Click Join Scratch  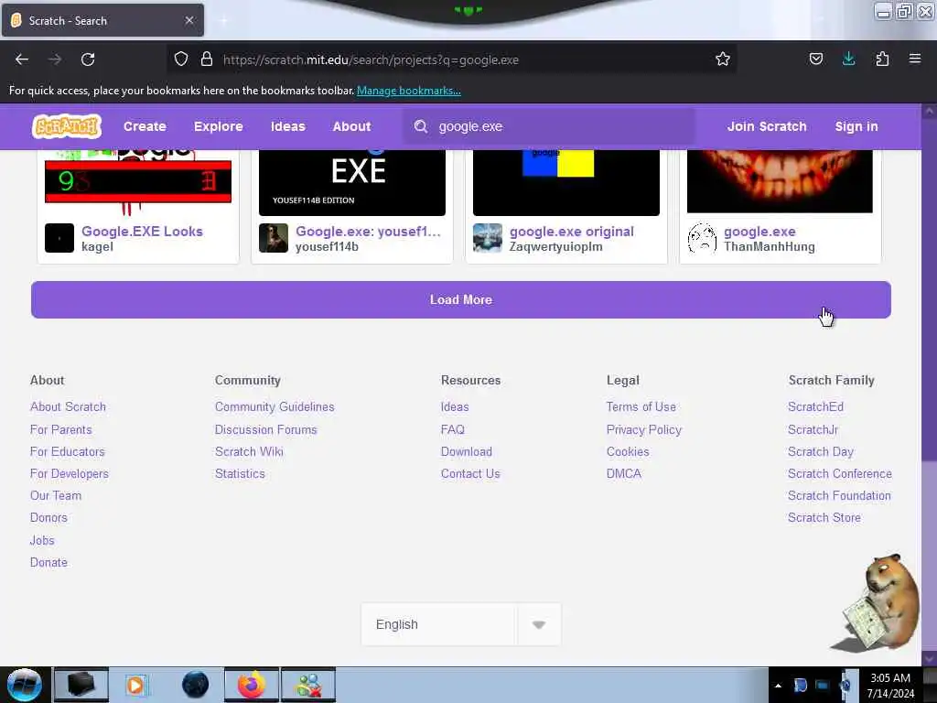(767, 126)
